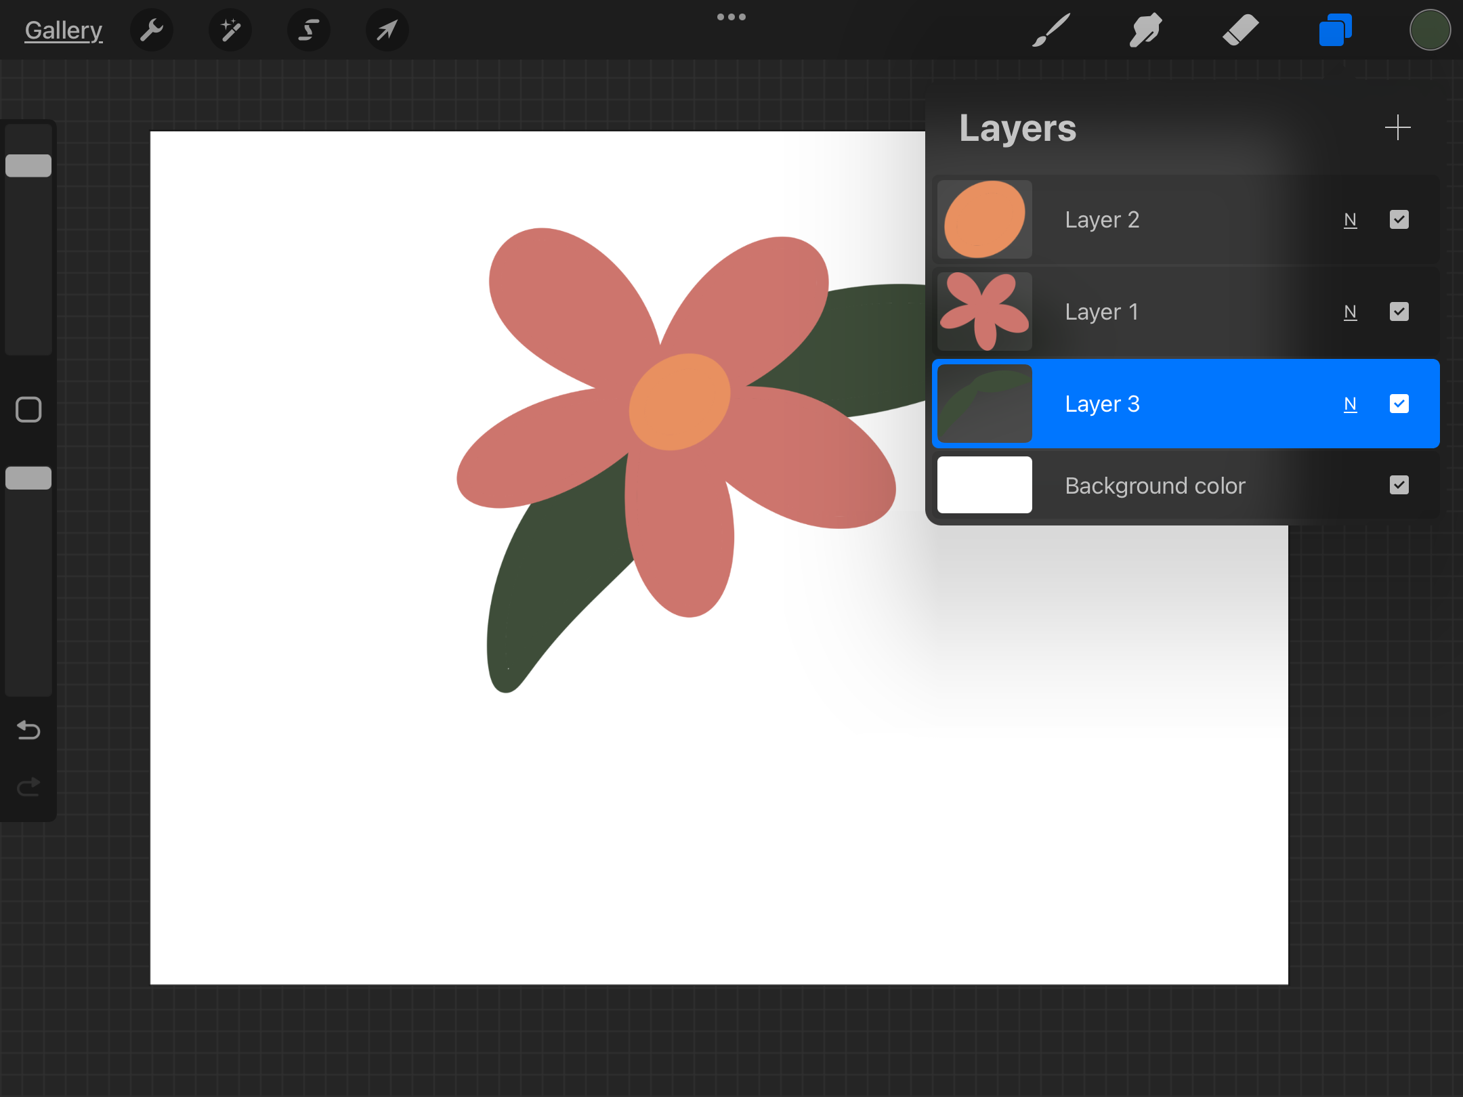The image size is (1463, 1097).
Task: Disable the Background color checkbox
Action: [1399, 485]
